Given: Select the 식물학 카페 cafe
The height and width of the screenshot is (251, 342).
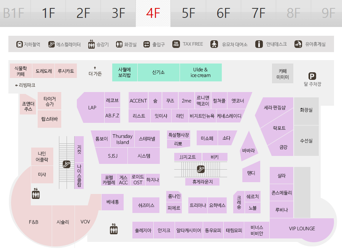Looking at the screenshot, I should click(x=21, y=71).
